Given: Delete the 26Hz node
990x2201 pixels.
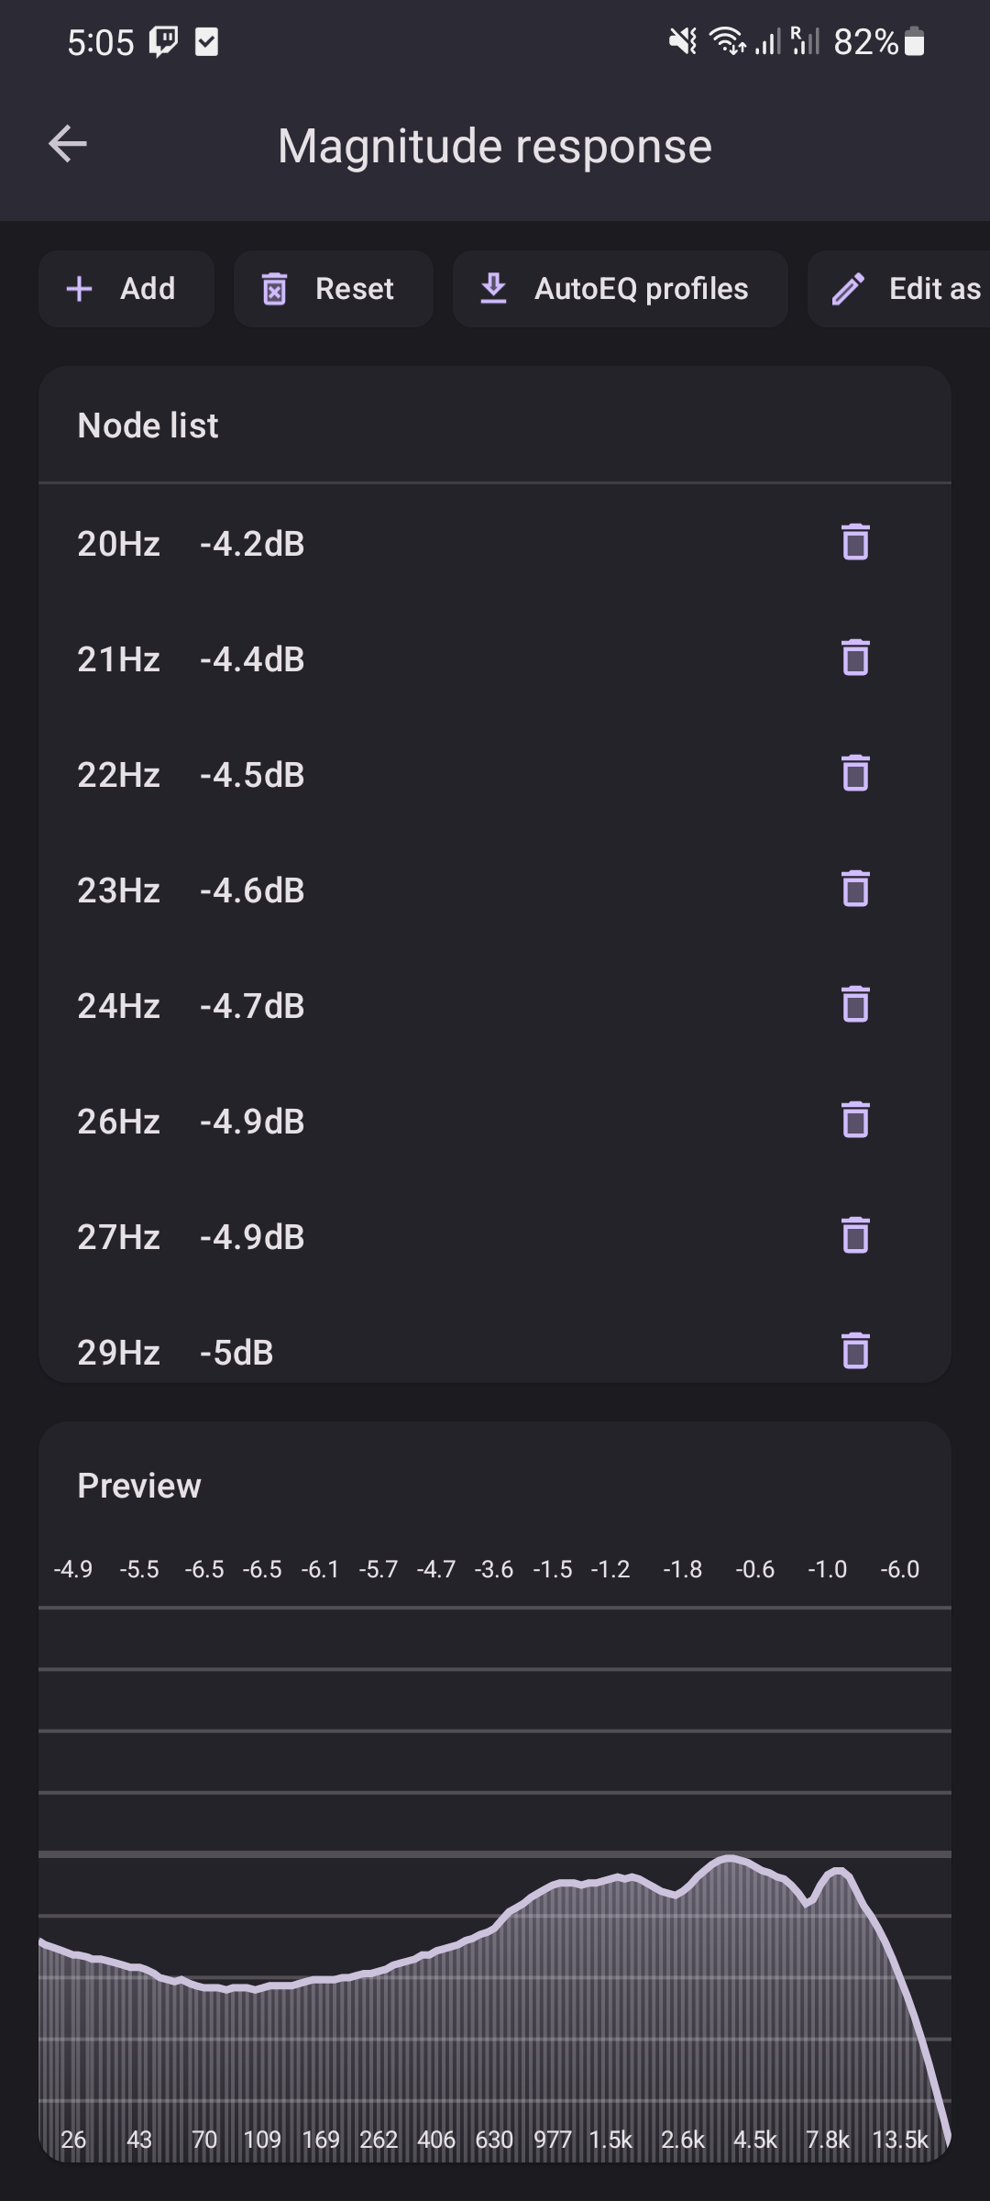Looking at the screenshot, I should point(855,1121).
